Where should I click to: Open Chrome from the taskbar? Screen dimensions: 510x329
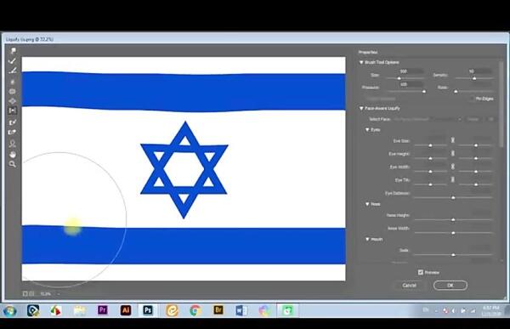[195, 310]
